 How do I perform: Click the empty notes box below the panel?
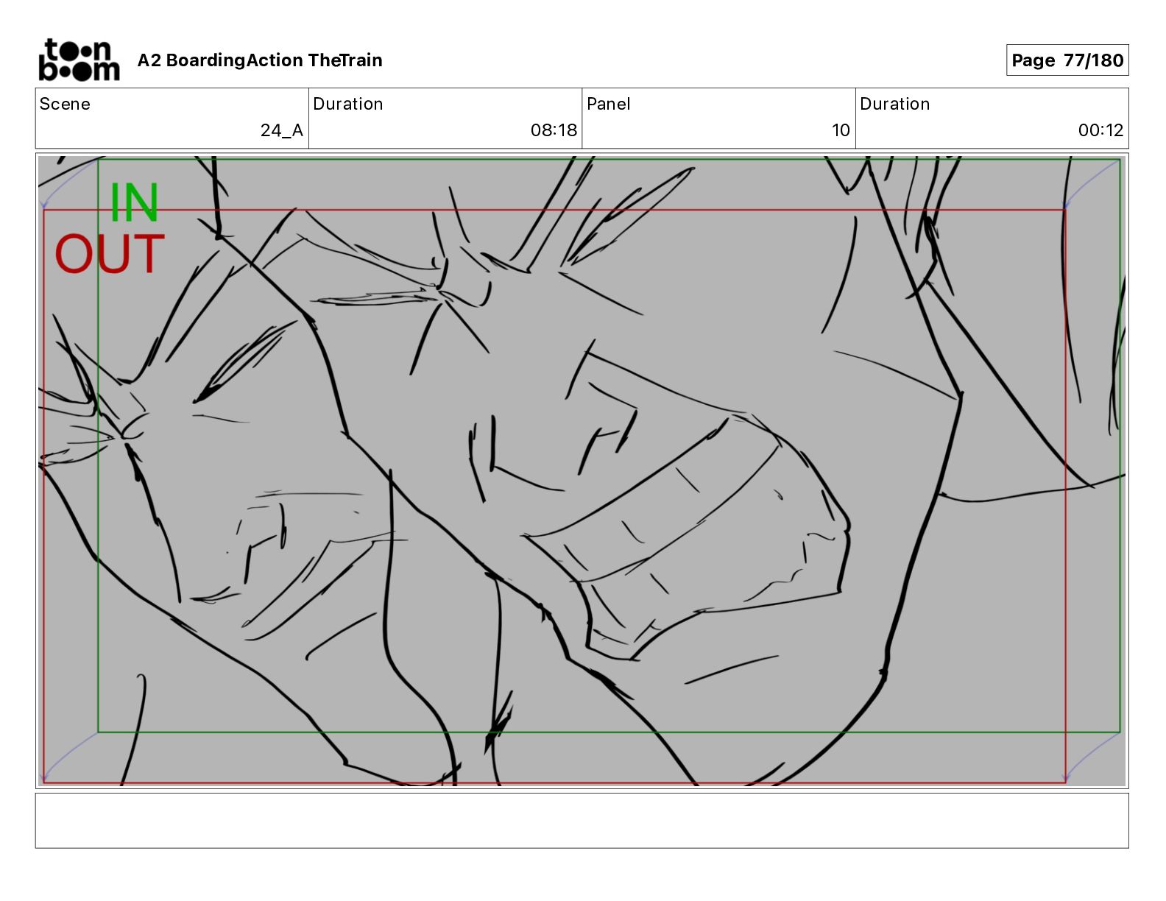point(582,820)
